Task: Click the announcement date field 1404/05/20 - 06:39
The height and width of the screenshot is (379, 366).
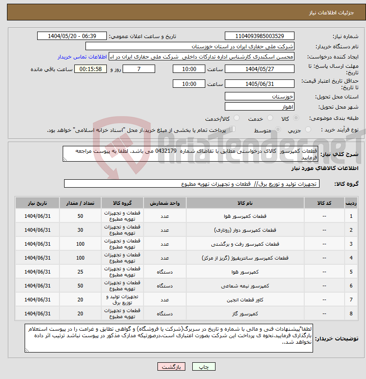Action: point(72,36)
